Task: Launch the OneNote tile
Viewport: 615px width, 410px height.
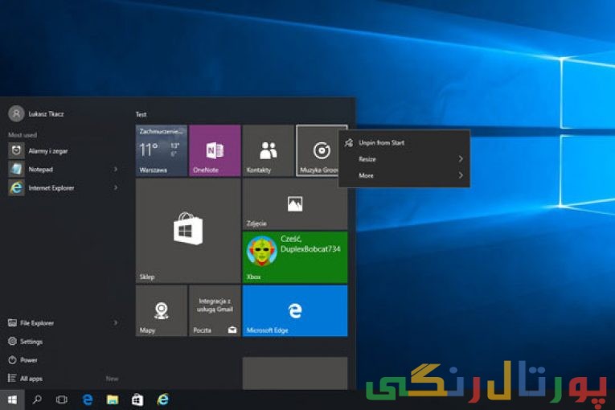Action: click(x=215, y=150)
